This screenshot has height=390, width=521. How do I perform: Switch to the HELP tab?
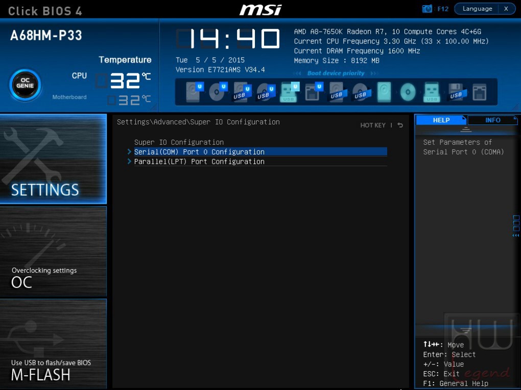tap(441, 120)
